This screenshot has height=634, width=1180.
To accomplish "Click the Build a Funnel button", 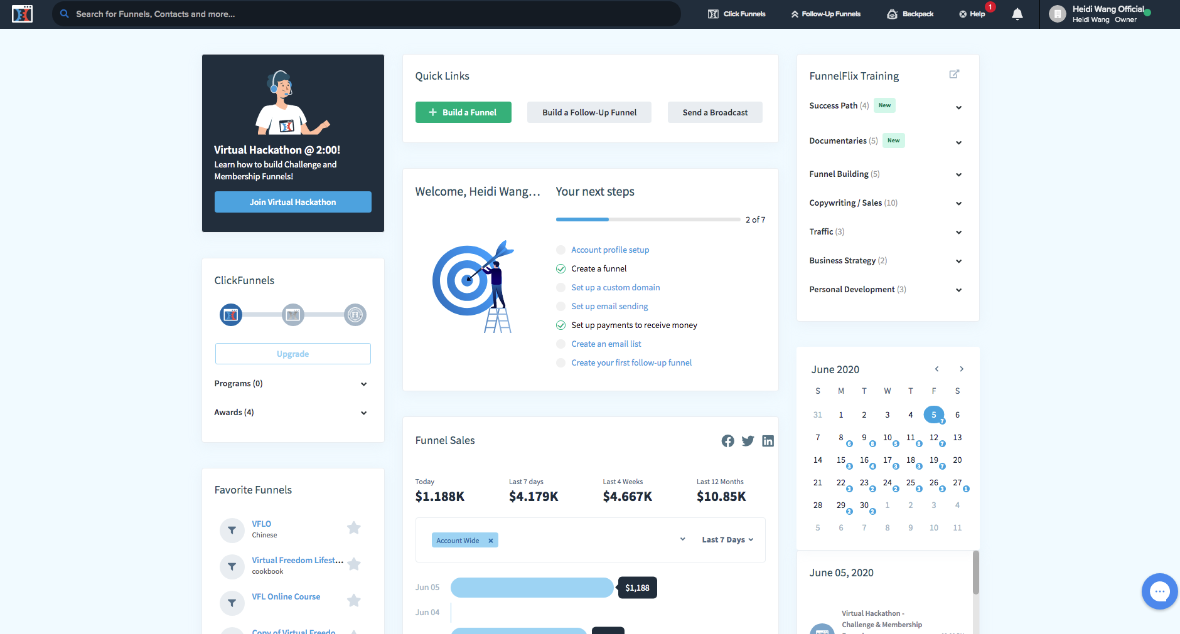I will tap(463, 112).
